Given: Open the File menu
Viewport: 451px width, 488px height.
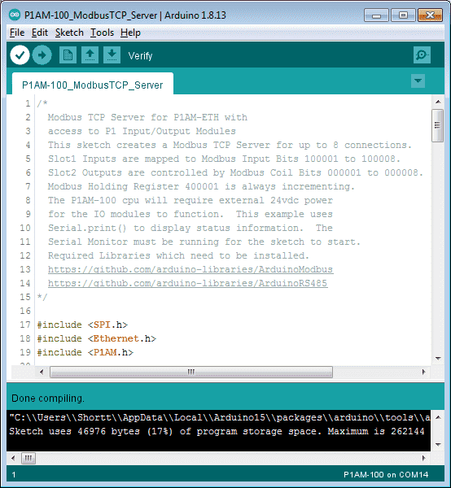Looking at the screenshot, I should click(x=17, y=33).
